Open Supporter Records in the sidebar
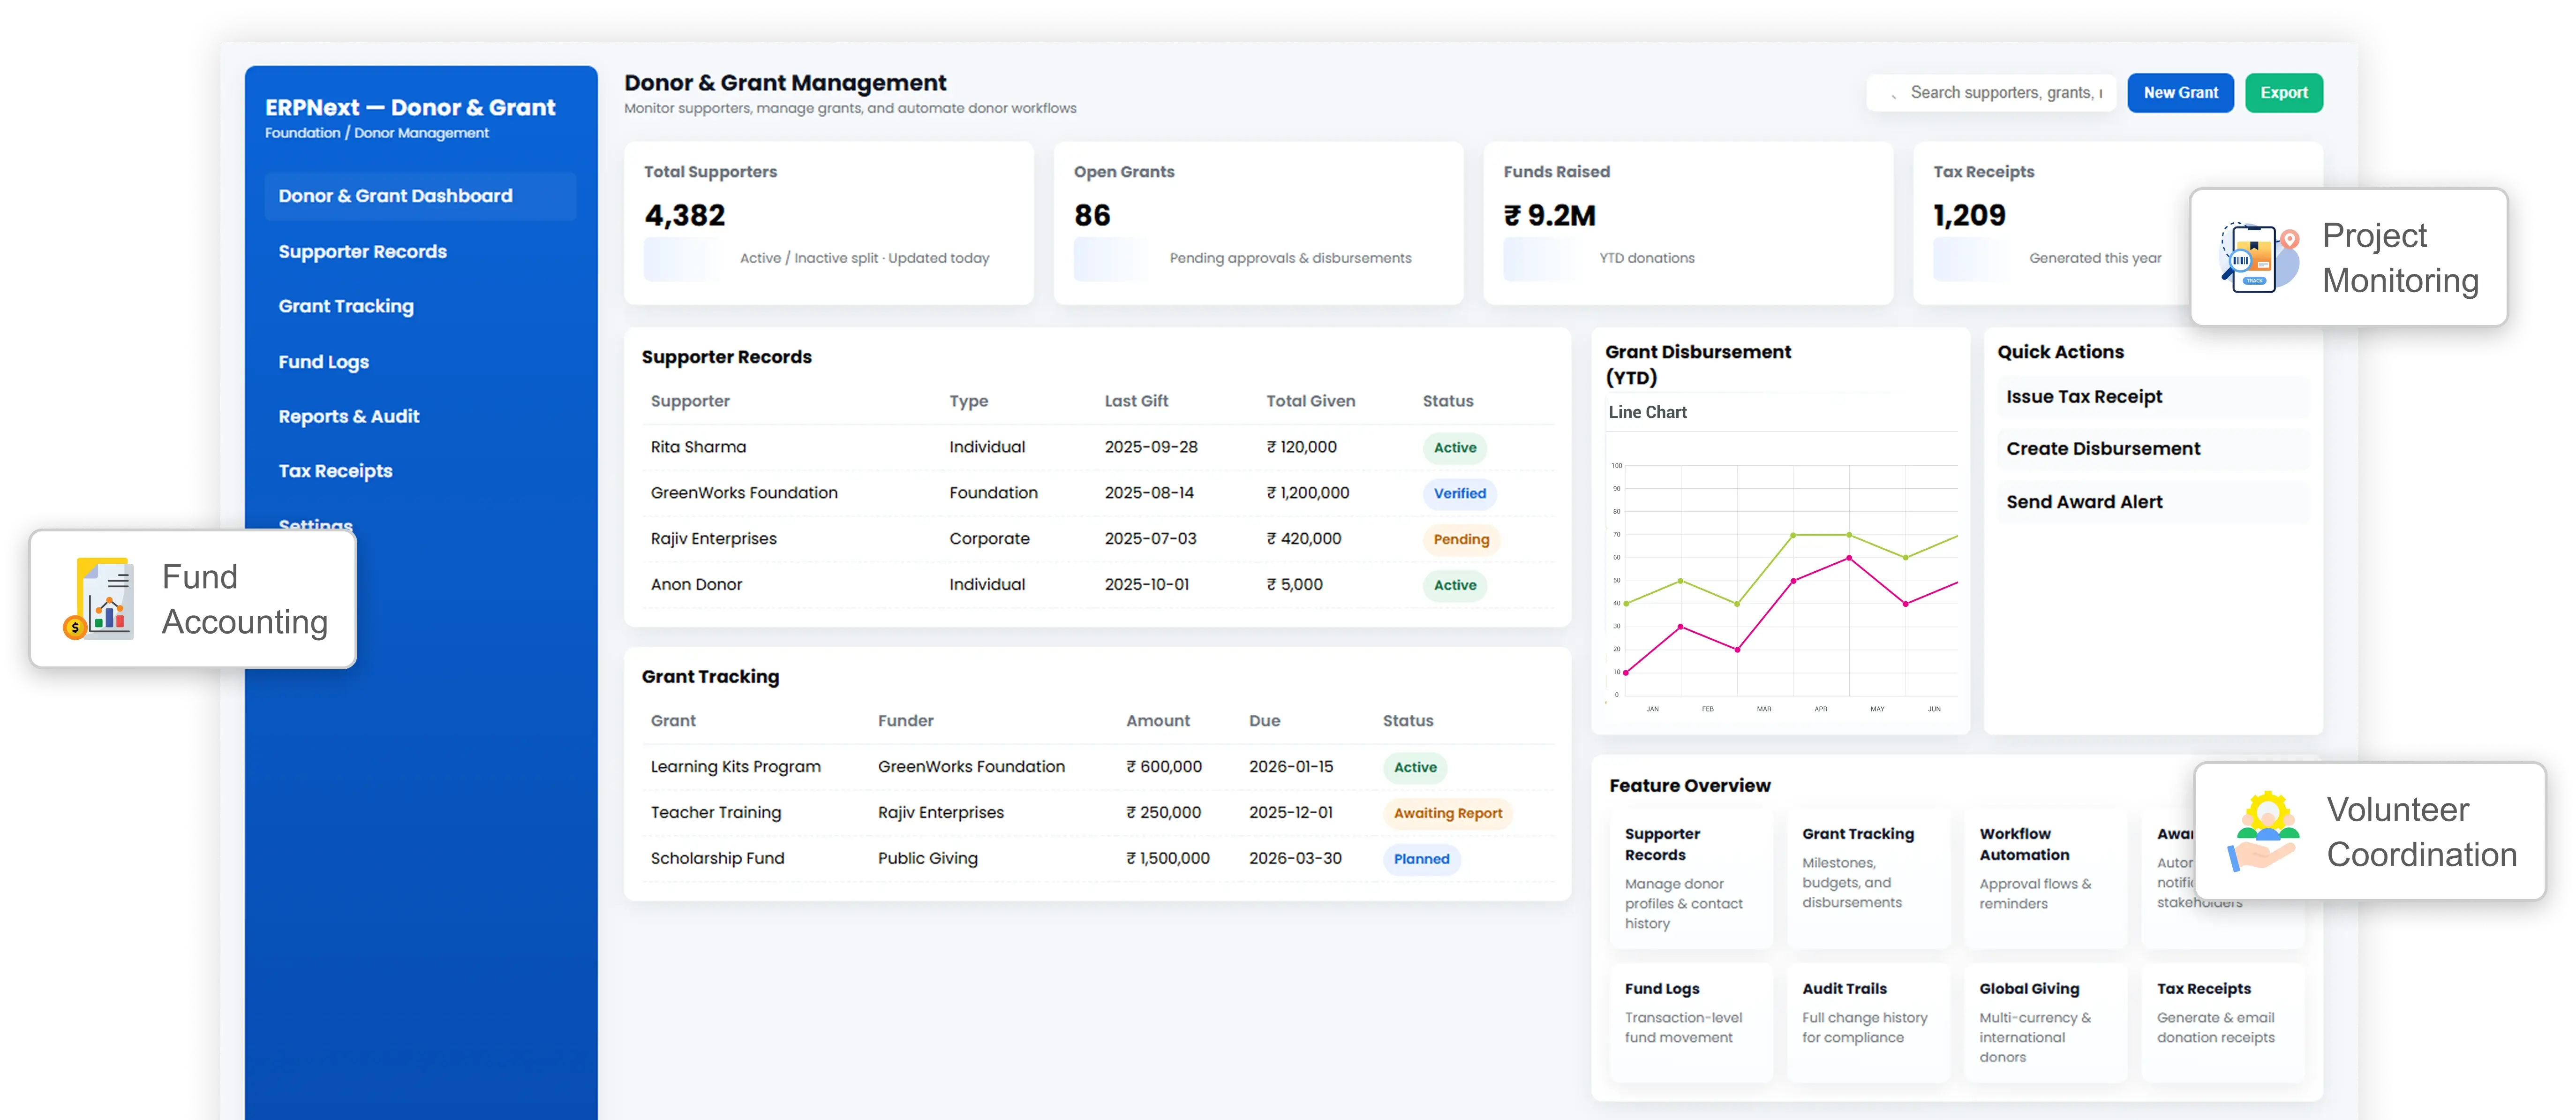 (363, 251)
